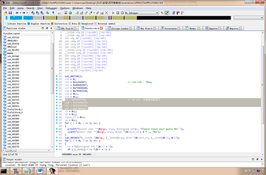Open the Jump menu
Screen dimensions: 266x175
click(20, 8)
